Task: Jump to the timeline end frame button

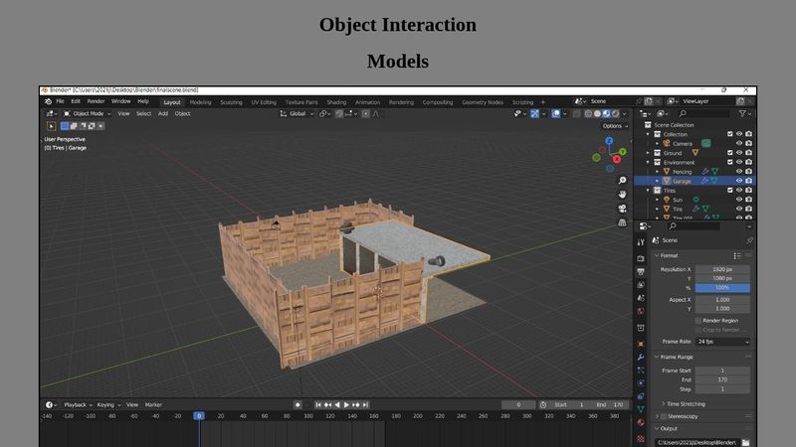Action: tap(365, 405)
